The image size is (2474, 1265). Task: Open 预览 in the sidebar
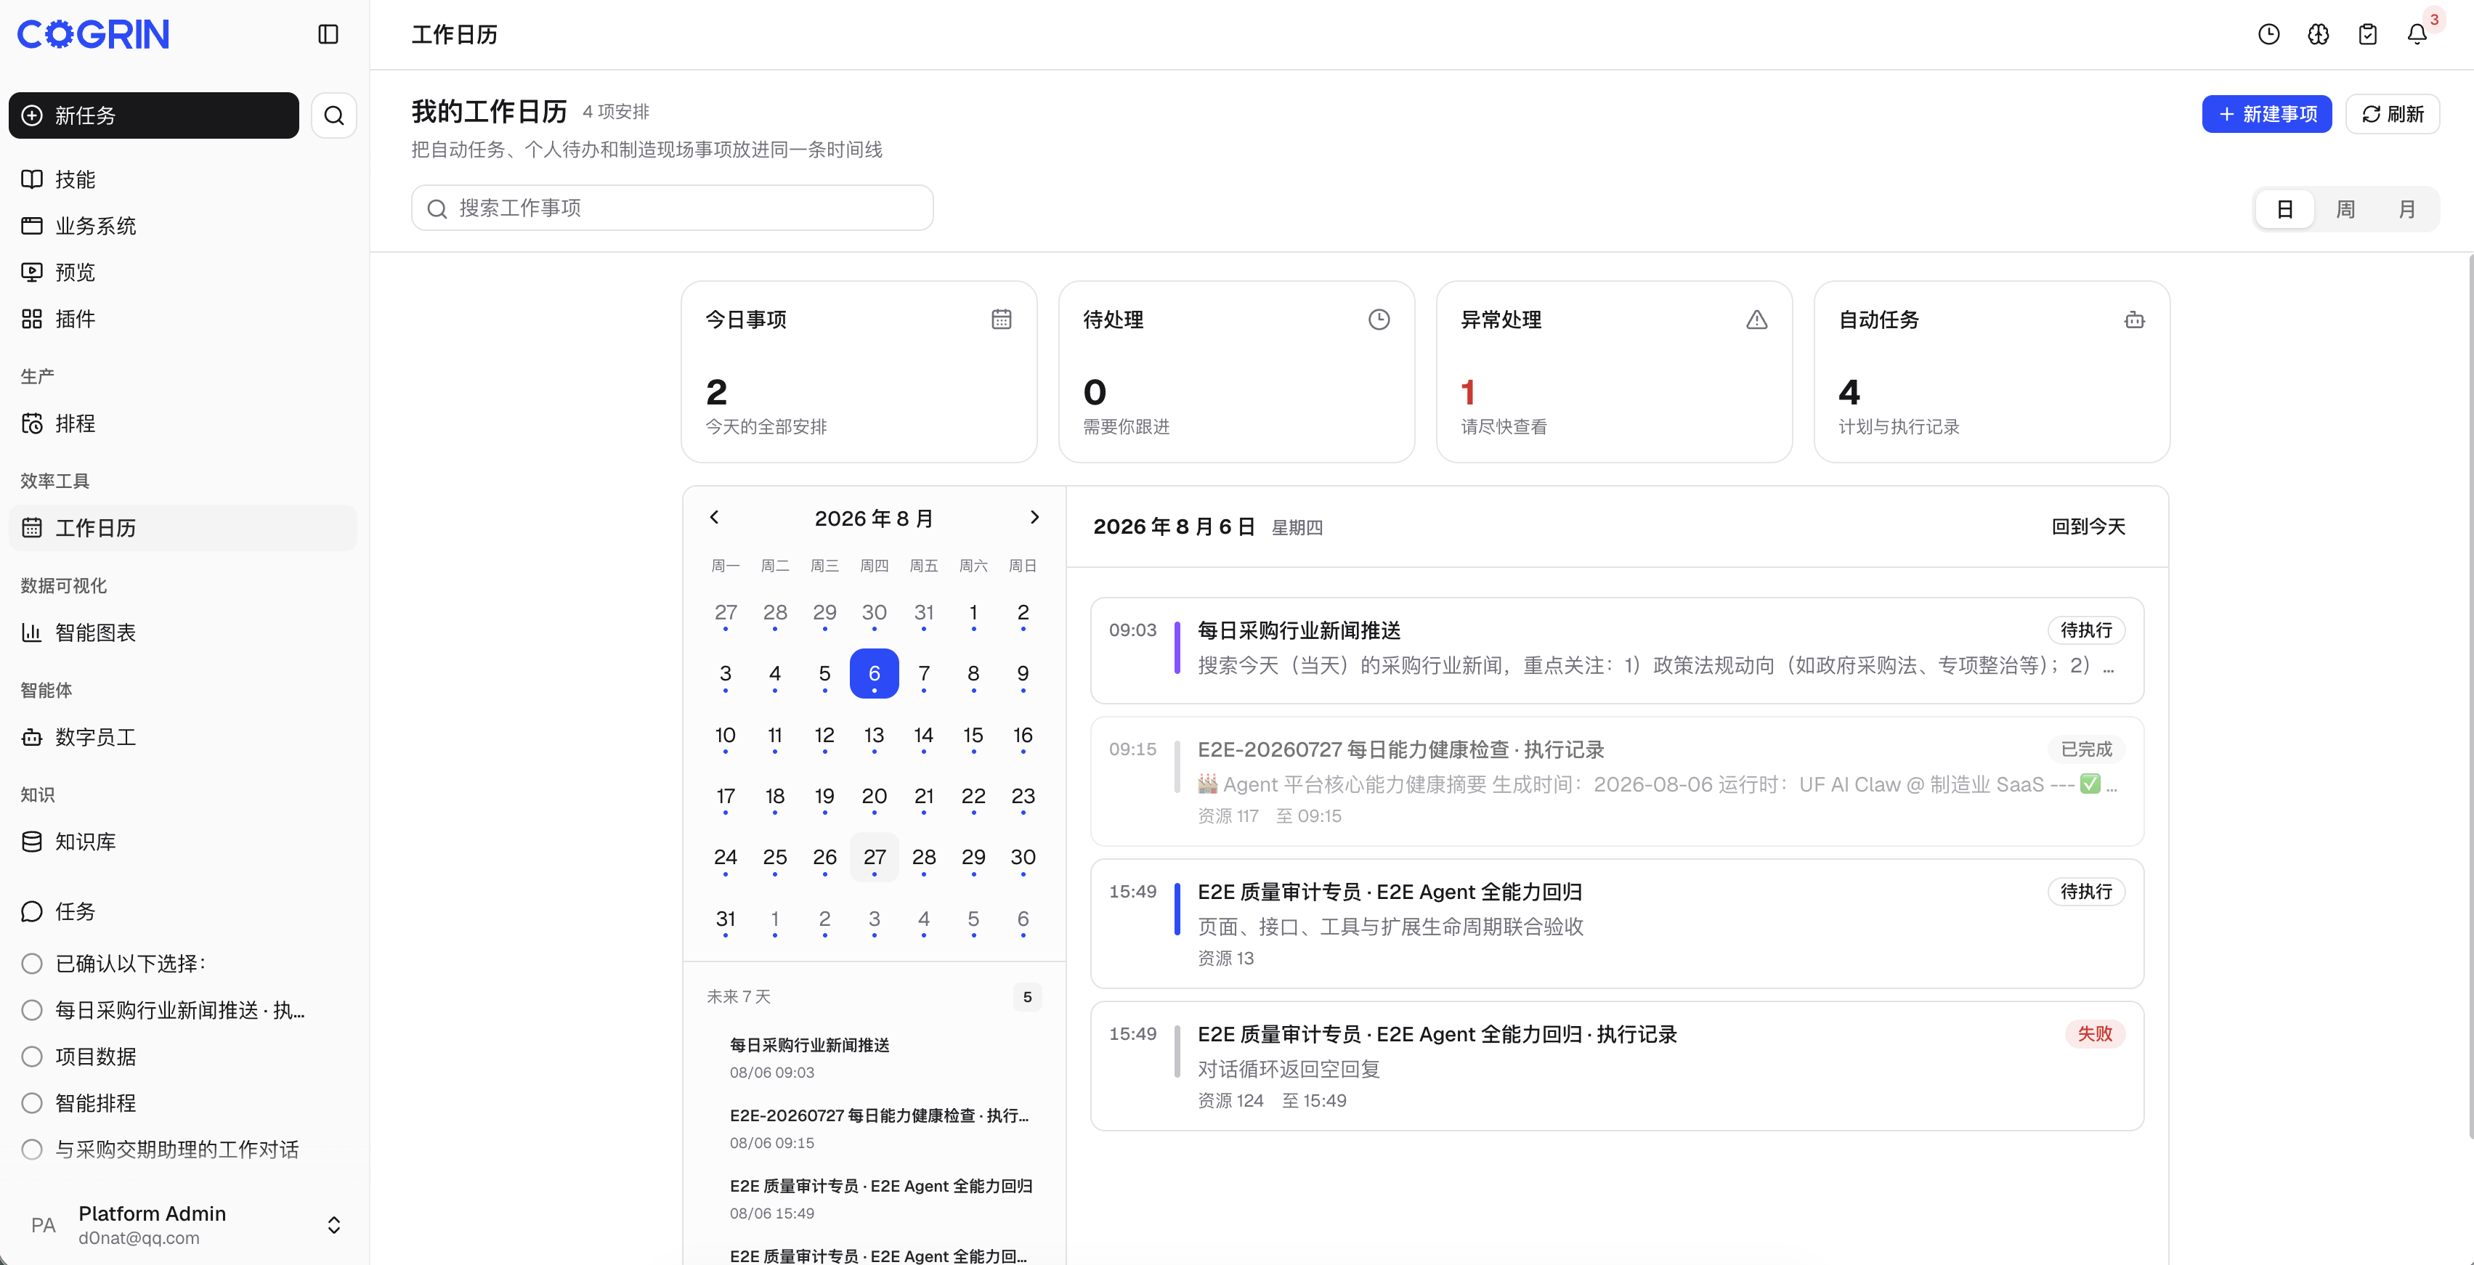[182, 272]
